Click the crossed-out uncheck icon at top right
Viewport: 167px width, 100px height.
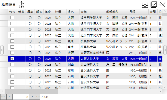[162, 5]
